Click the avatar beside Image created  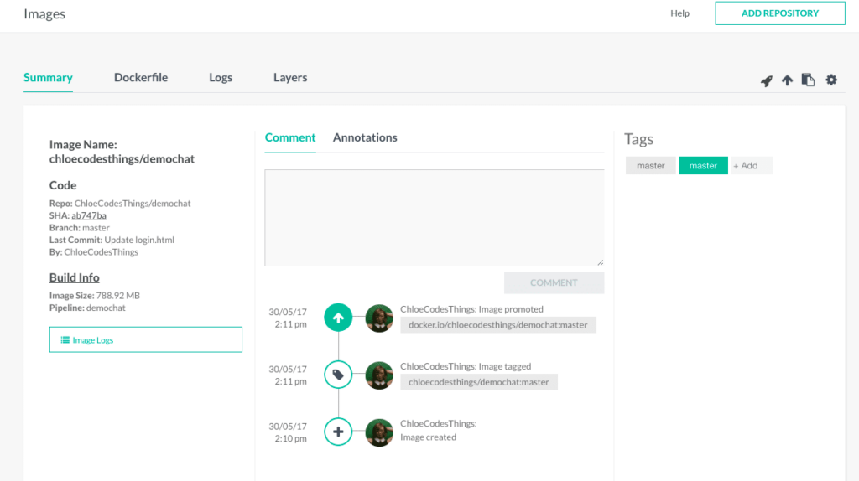pos(379,432)
